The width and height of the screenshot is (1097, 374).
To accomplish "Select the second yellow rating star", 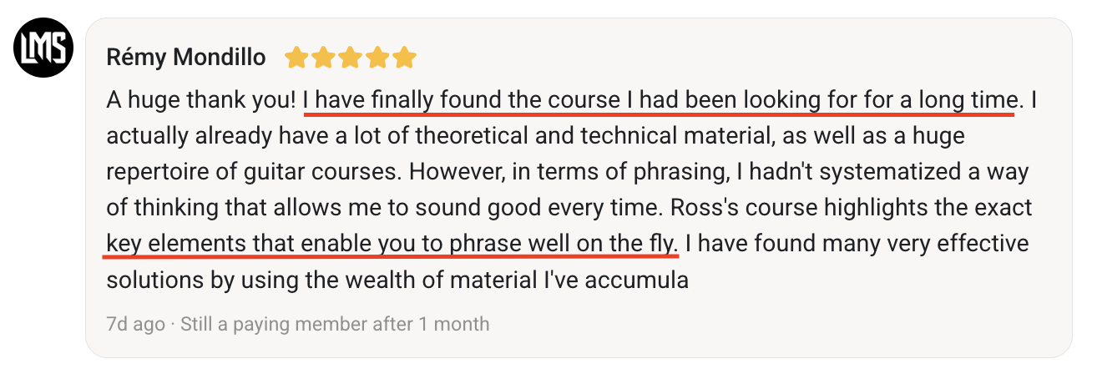I will [x=323, y=58].
